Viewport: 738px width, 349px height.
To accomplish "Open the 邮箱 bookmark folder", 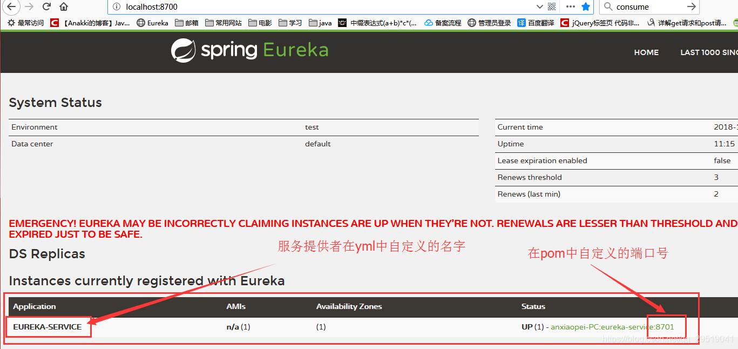I will (x=187, y=23).
